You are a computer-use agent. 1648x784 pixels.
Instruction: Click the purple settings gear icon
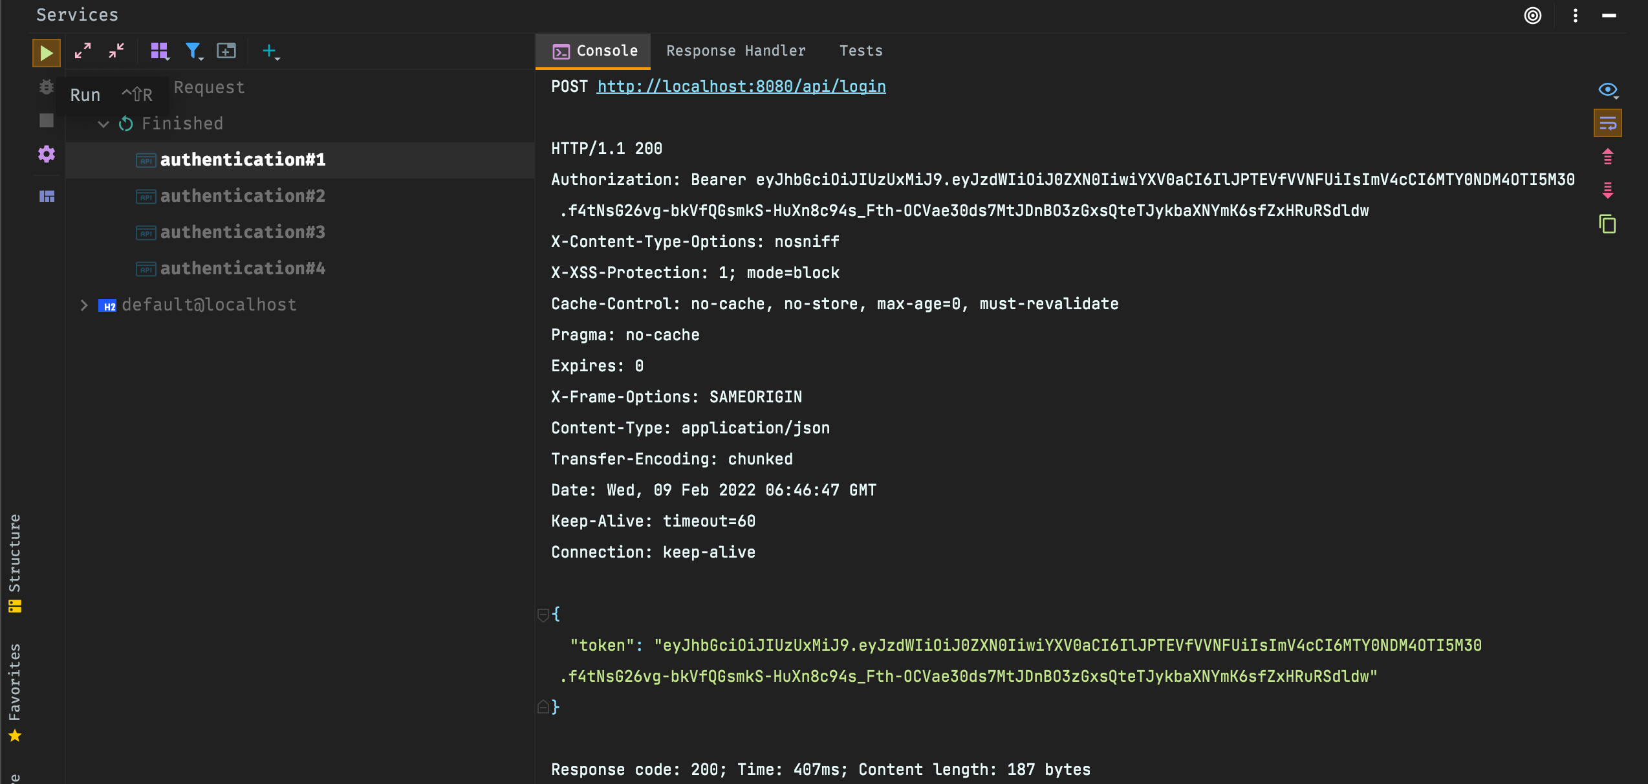point(46,154)
